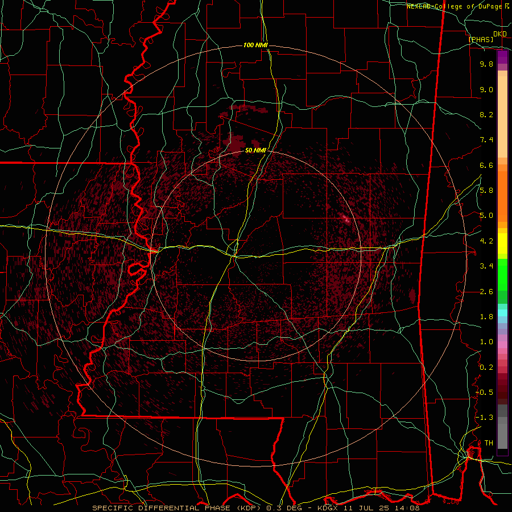Click the 5.0 scale value
Image resolution: width=512 pixels, height=512 pixels.
[486, 216]
